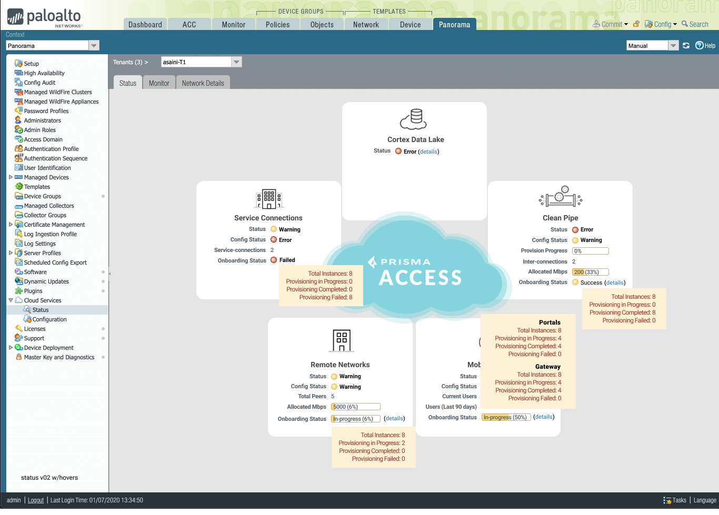Image resolution: width=719 pixels, height=515 pixels.
Task: Open the Manual refresh interval dropdown
Action: (652, 46)
